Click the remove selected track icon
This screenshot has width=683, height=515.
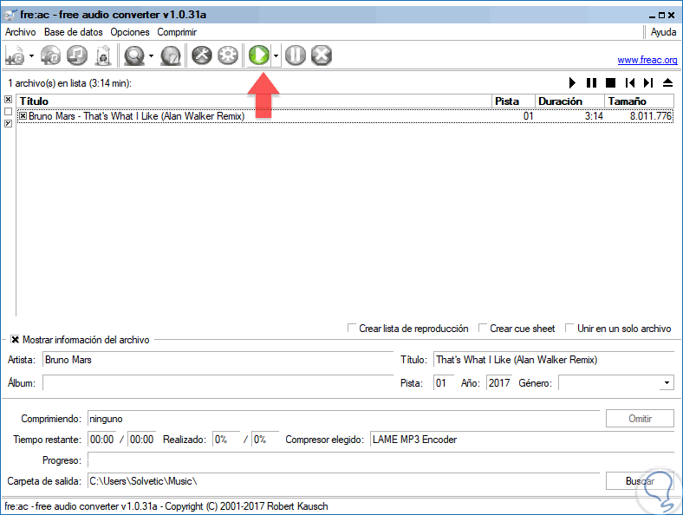(x=77, y=55)
